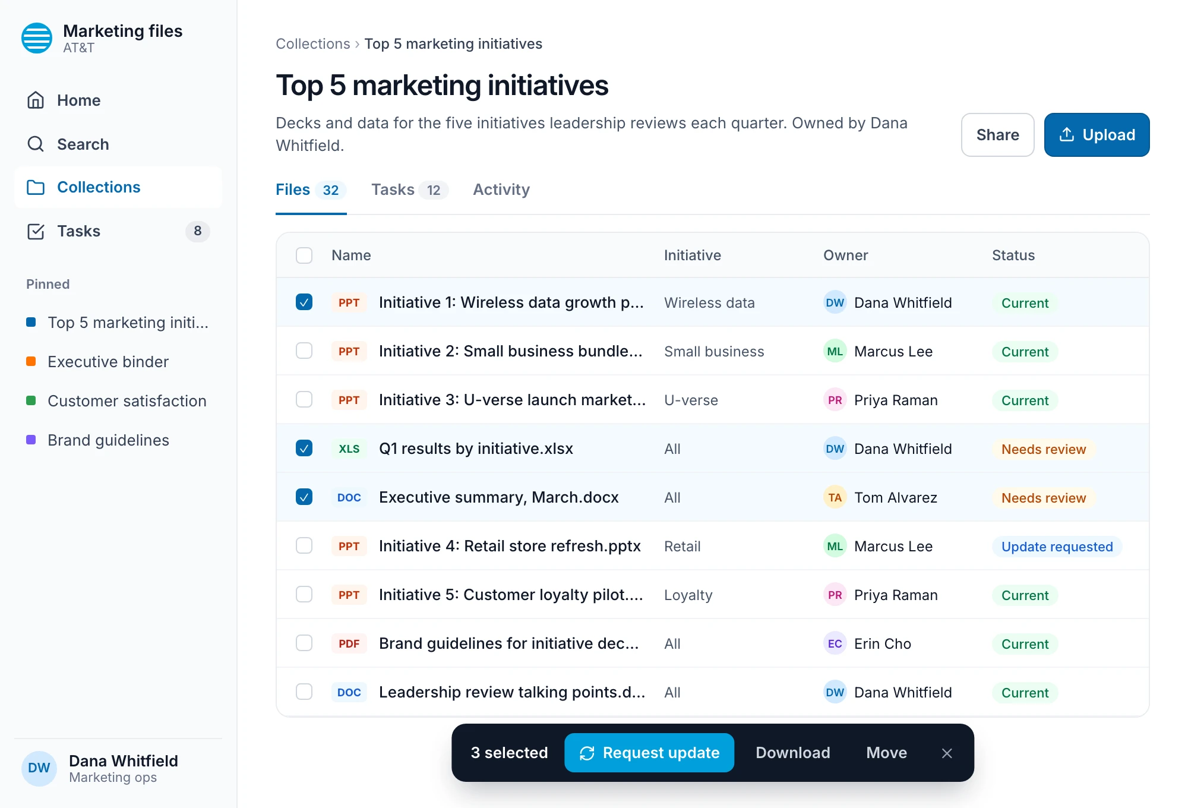The image size is (1188, 808).
Task: Check the Initiative 2 Small business row
Action: pos(304,351)
